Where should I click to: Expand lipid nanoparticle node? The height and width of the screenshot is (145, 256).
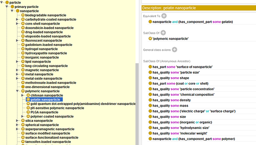(17, 62)
